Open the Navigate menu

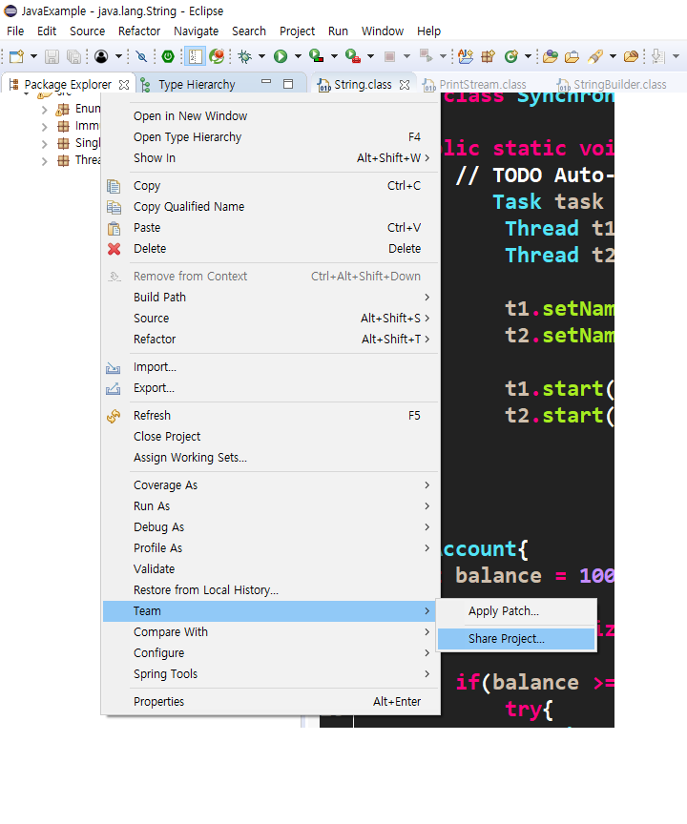pyautogui.click(x=196, y=31)
